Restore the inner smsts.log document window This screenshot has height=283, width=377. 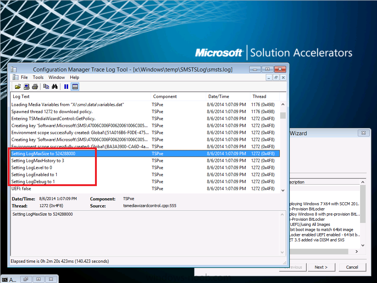(276, 77)
